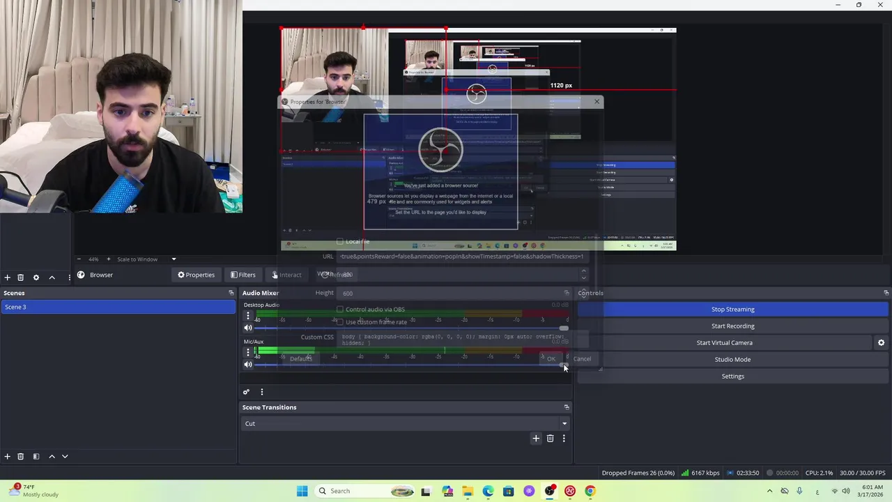
Task: Click the taskbar Search box
Action: click(364, 491)
